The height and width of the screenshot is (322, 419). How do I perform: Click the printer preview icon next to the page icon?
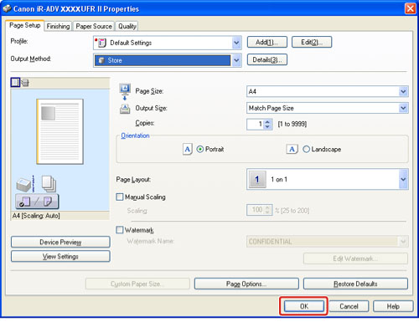pyautogui.click(x=25, y=83)
